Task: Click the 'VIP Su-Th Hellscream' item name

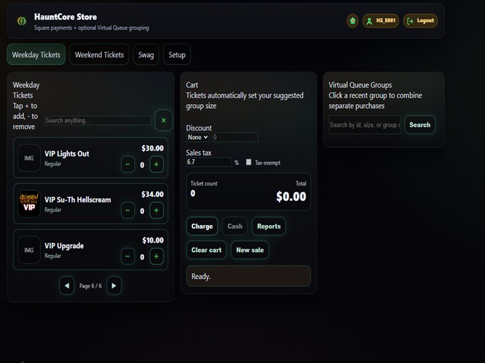Action: pyautogui.click(x=77, y=200)
